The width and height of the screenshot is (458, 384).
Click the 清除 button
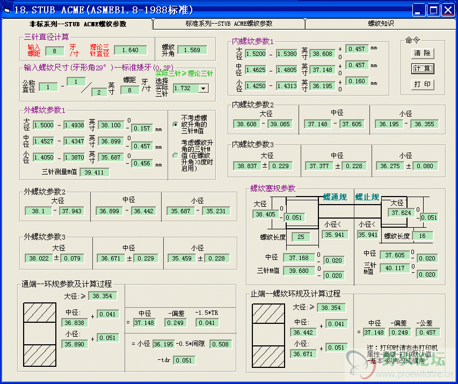[423, 53]
